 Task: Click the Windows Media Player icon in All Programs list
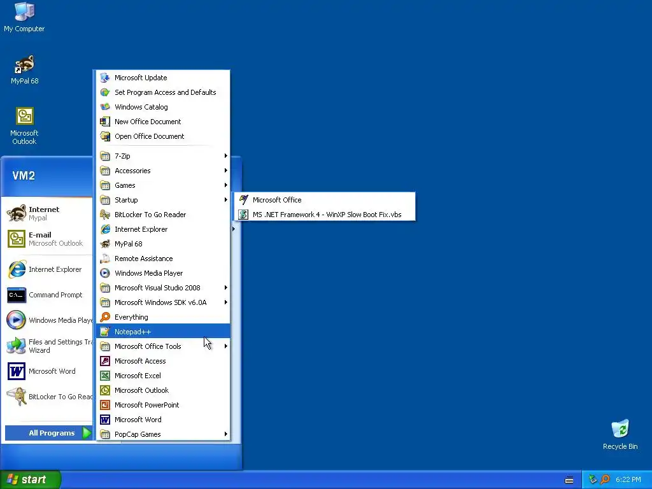(105, 273)
